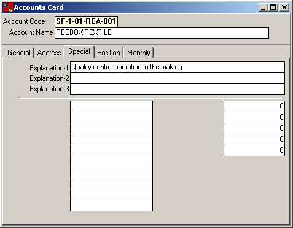The width and height of the screenshot is (293, 228).
Task: Click the Accounts Card title bar app icon
Action: pos(8,7)
